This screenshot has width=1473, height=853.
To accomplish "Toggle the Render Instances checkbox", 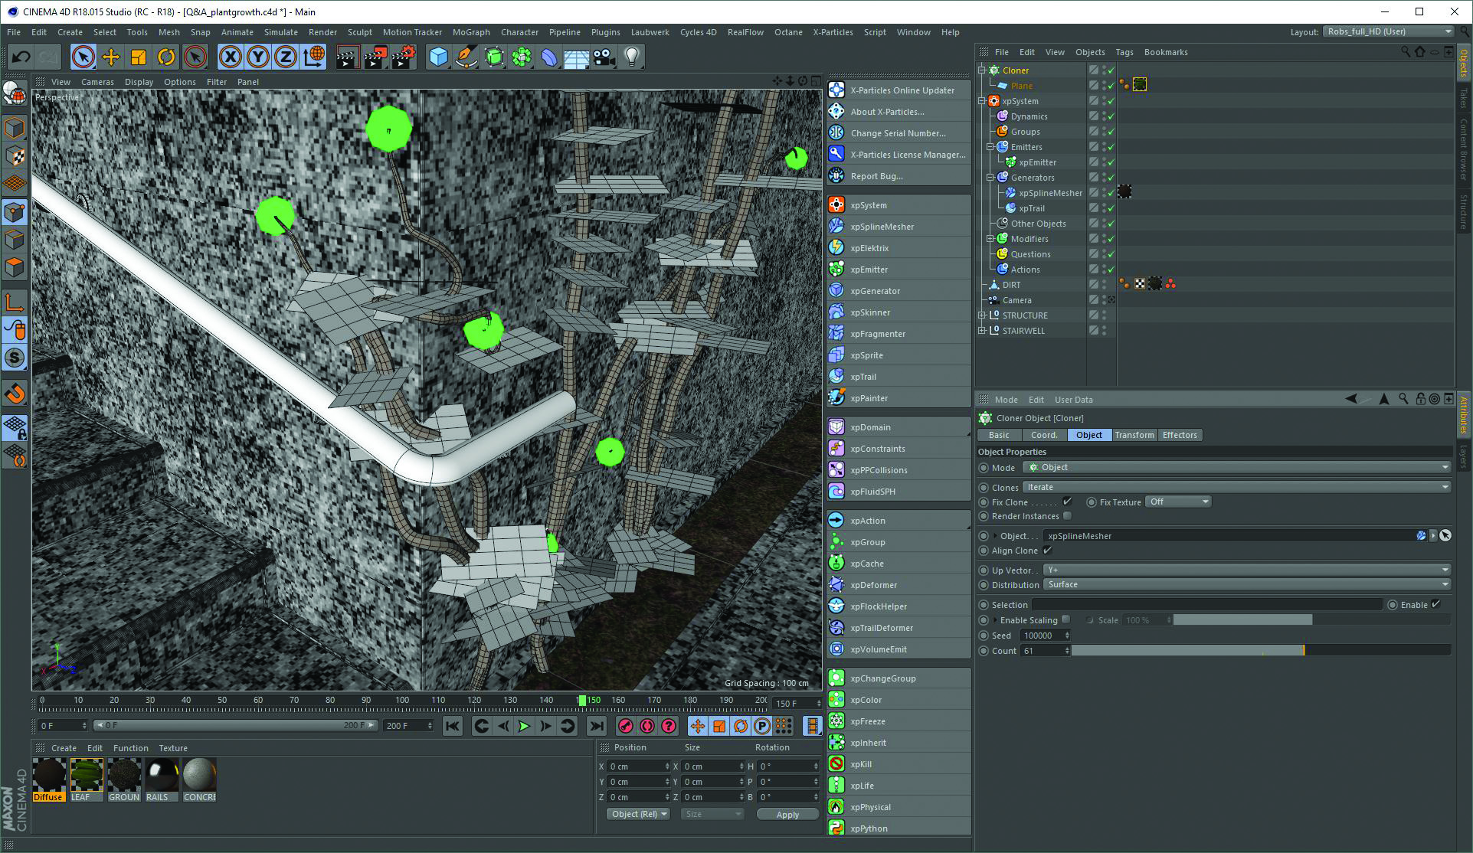I will click(x=1067, y=516).
